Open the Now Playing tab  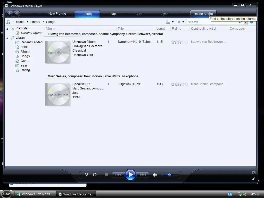click(x=57, y=14)
